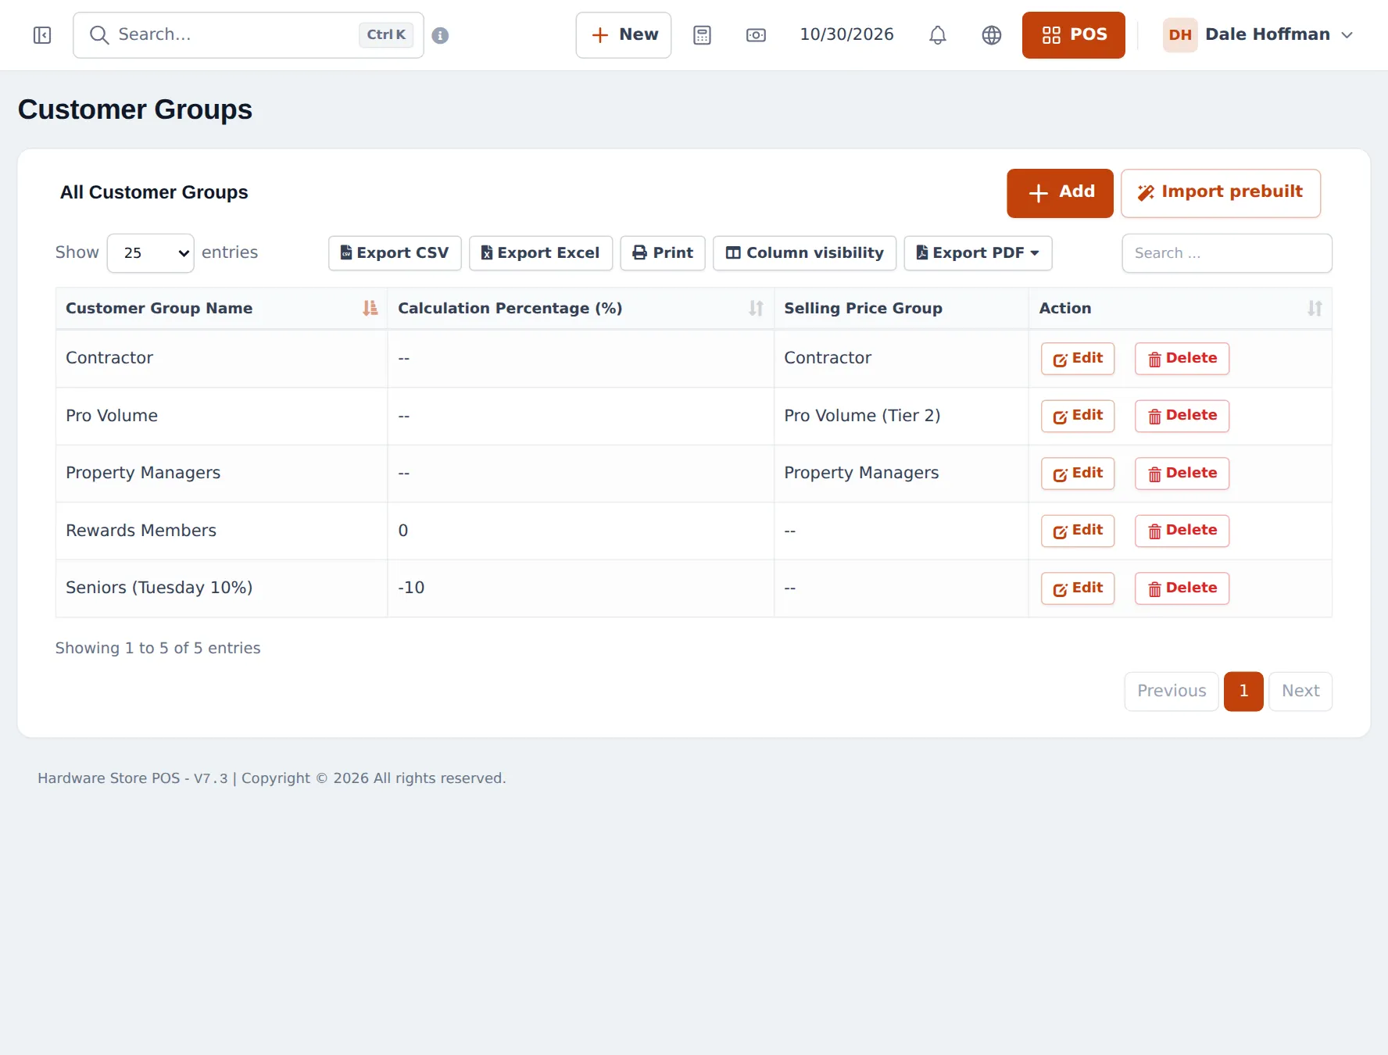Delete the Contractor group
Screen dimensions: 1388x1055
(x=1182, y=359)
